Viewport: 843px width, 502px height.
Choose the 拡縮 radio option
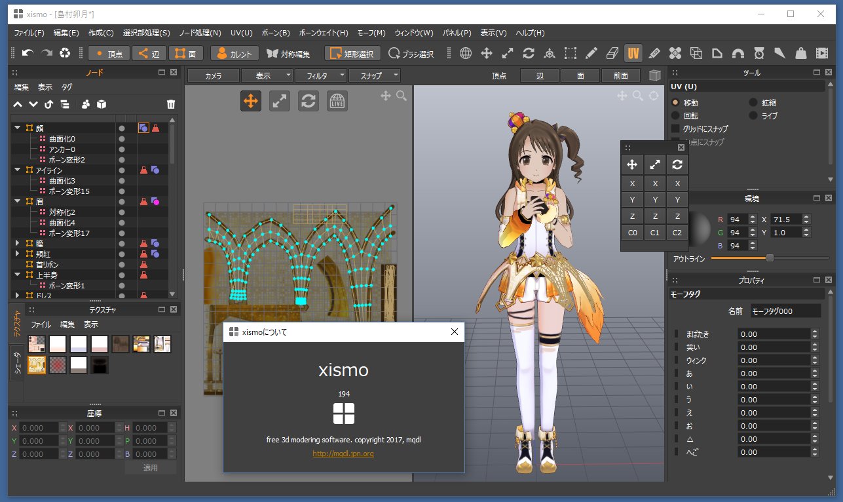pos(753,103)
